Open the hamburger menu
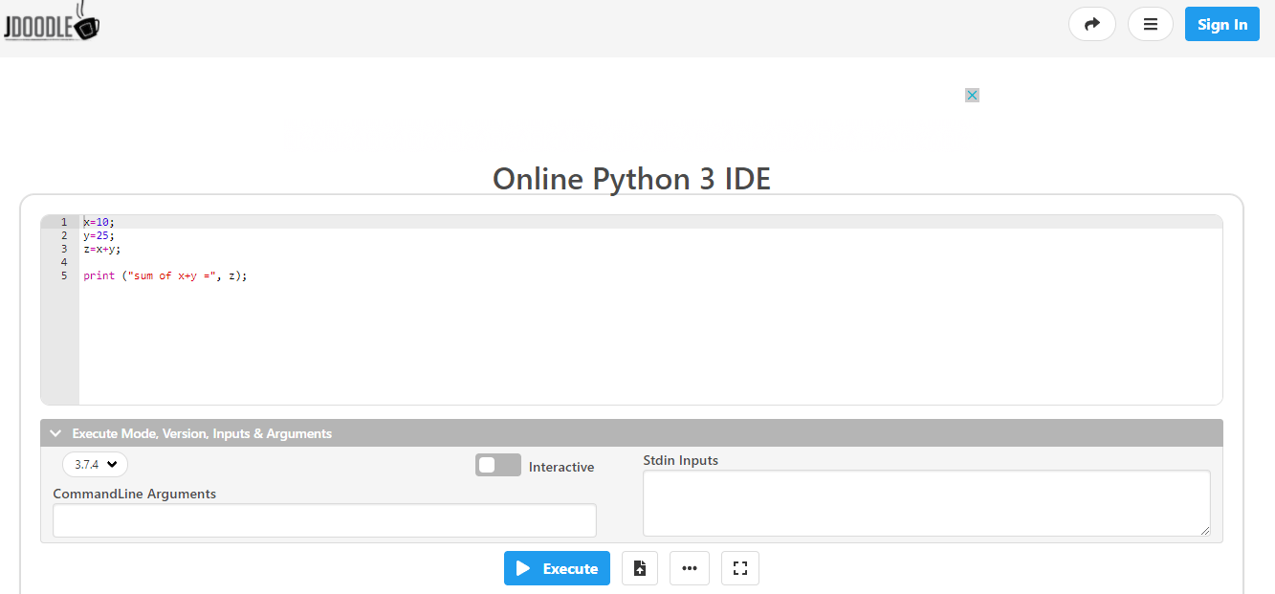Image resolution: width=1275 pixels, height=594 pixels. tap(1150, 23)
